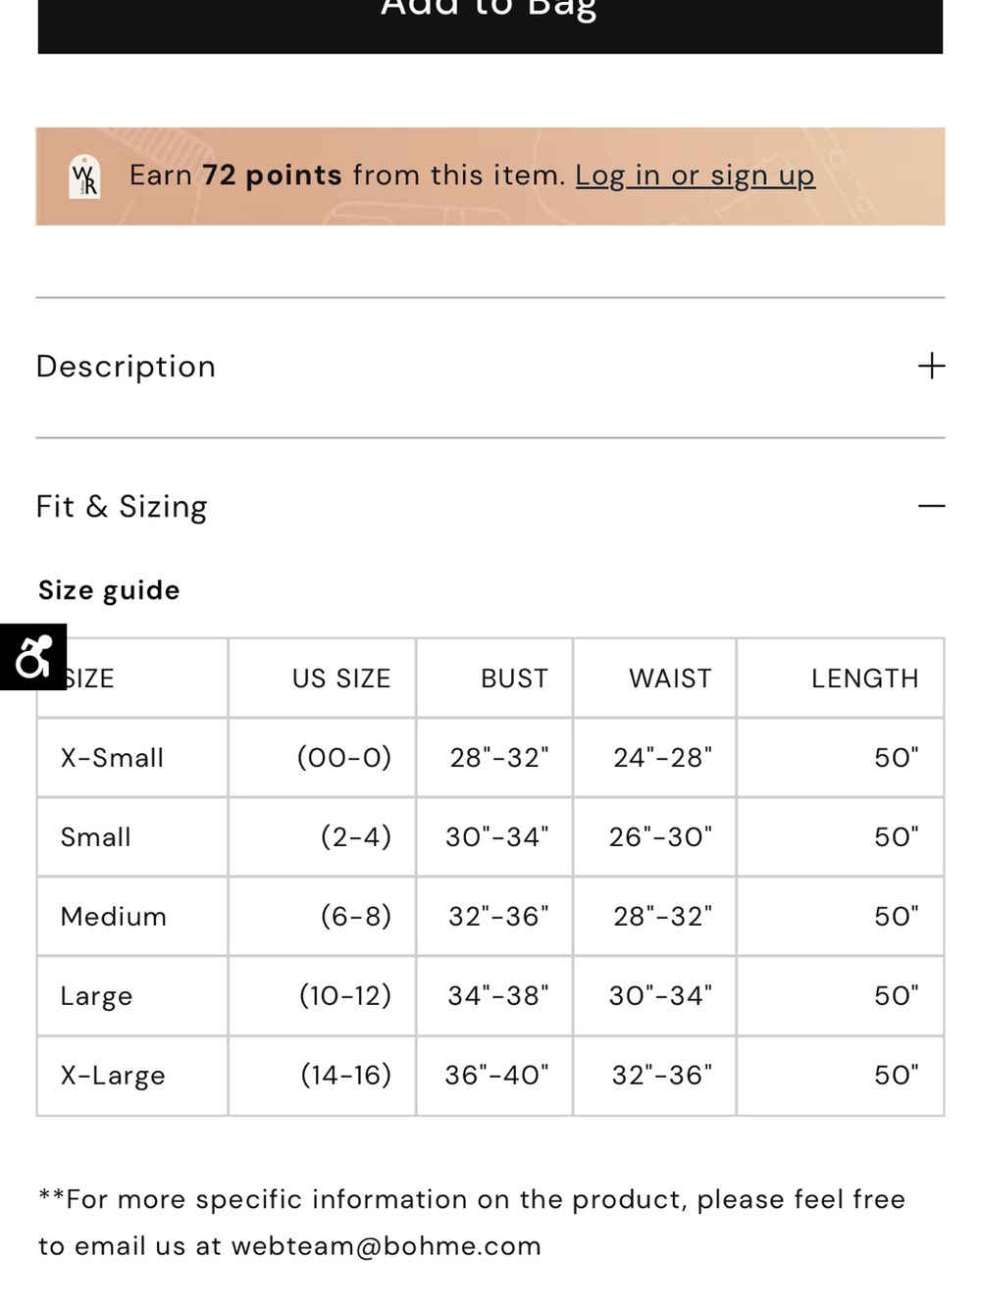Click the webteam@bohme.com email address
Viewport: 981px width, 1307px height.
[x=386, y=1246]
